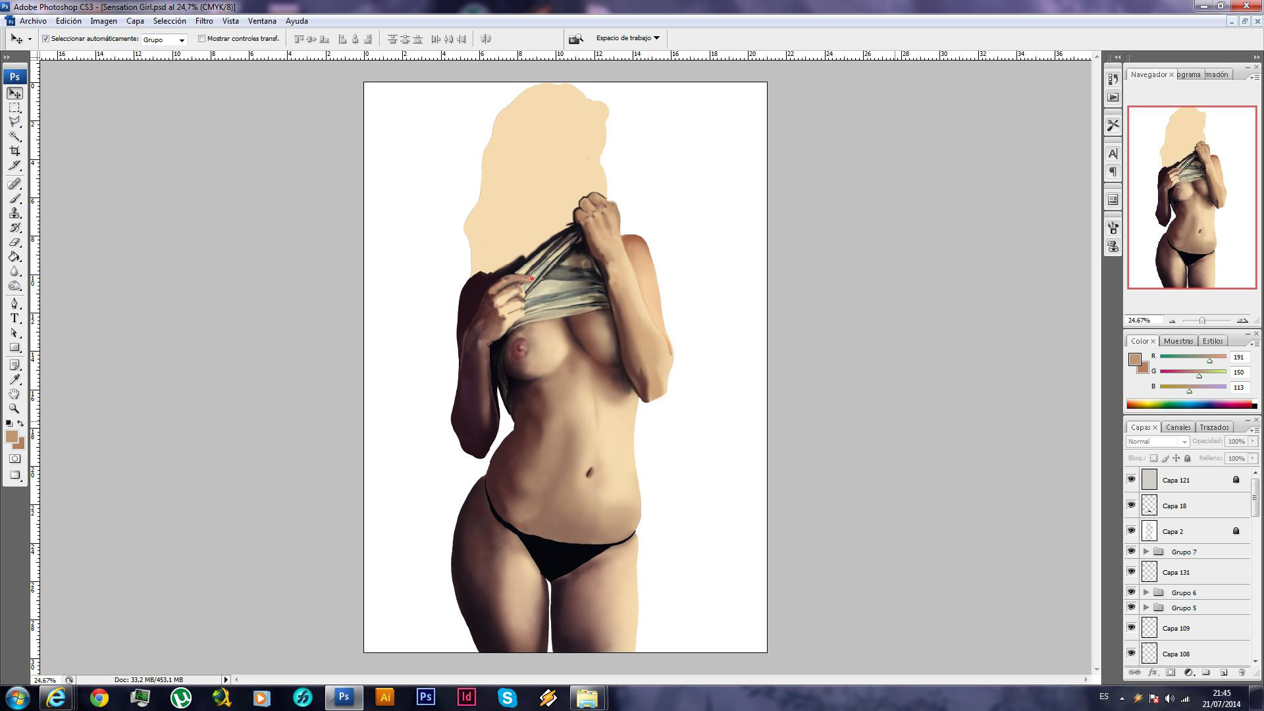Switch to the Canales tab

coord(1178,427)
